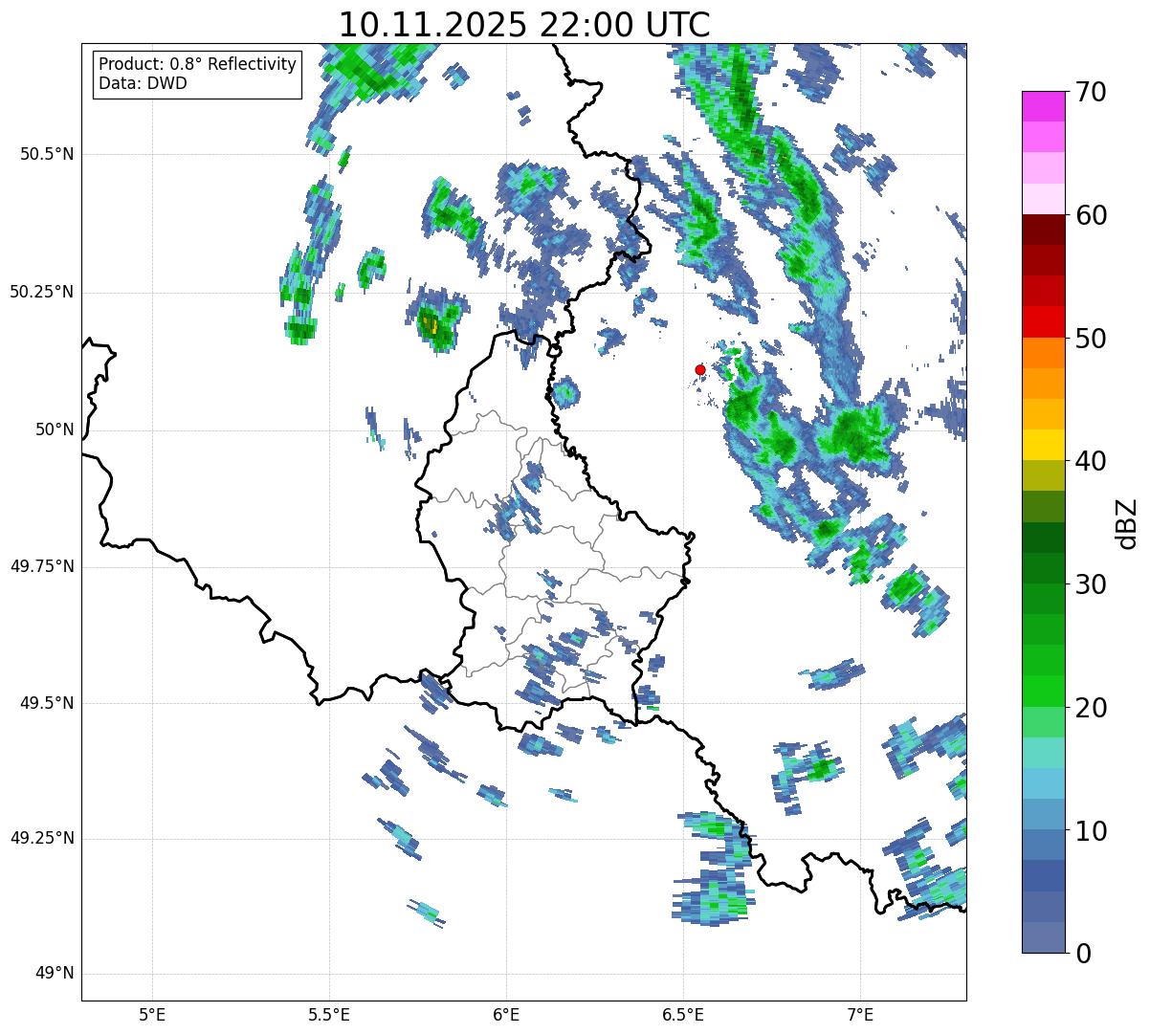The width and height of the screenshot is (1150, 1034).
Task: Click the title 10.11.2025 22:00 UTC
Action: 524,24
